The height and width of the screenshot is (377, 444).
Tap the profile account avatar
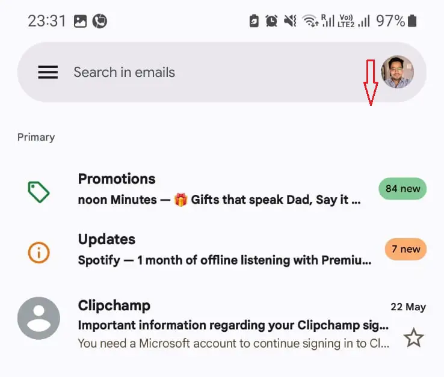[398, 72]
